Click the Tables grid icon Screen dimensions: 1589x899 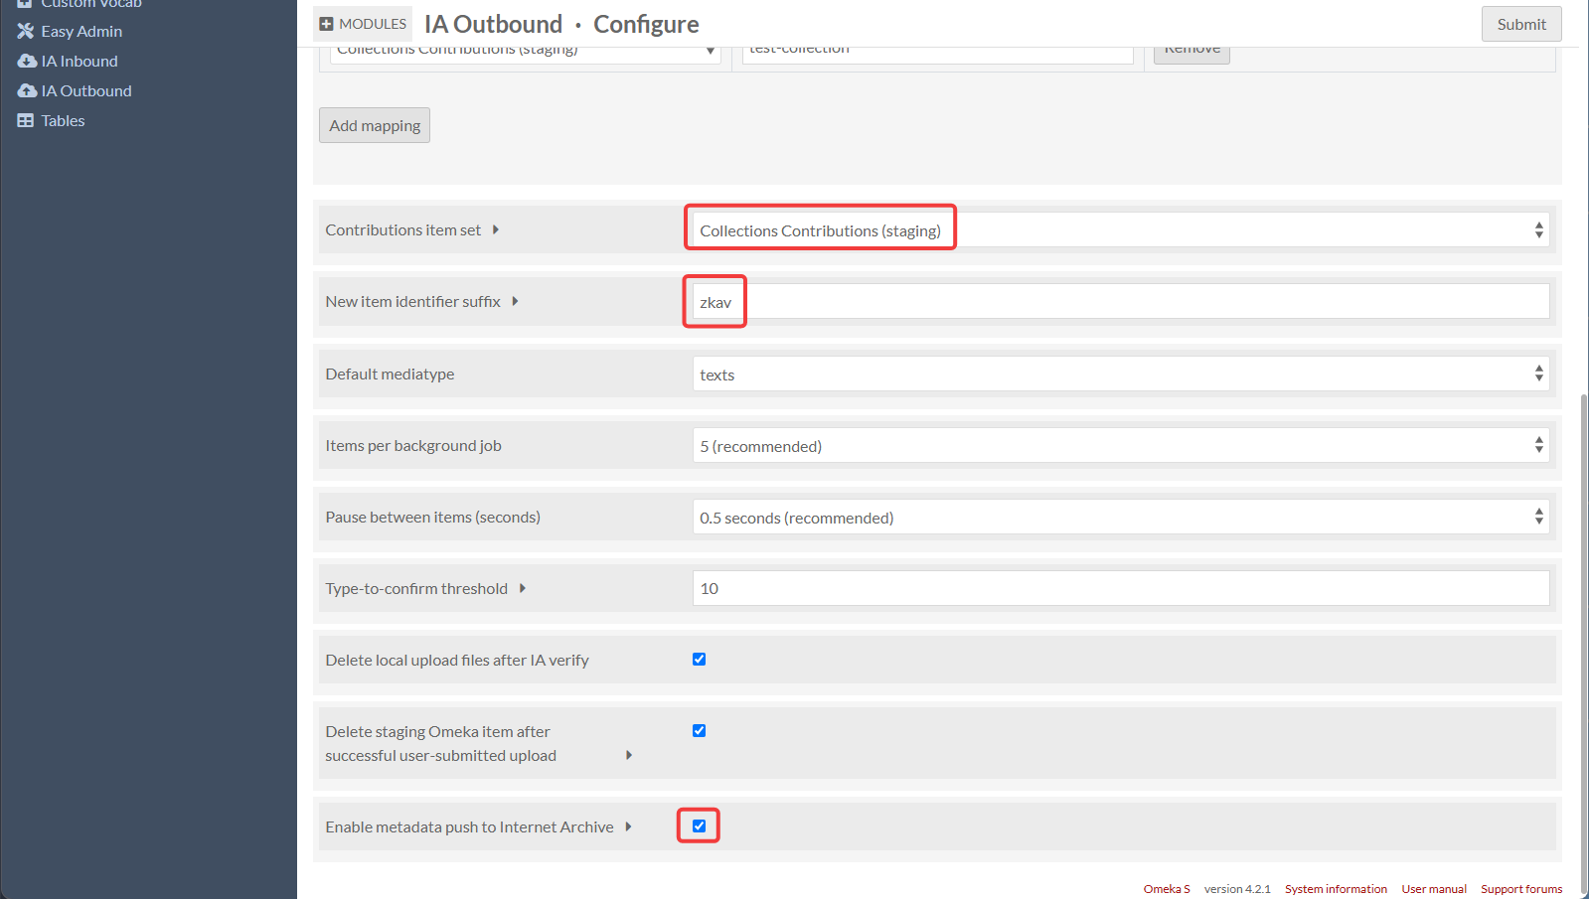pyautogui.click(x=26, y=120)
